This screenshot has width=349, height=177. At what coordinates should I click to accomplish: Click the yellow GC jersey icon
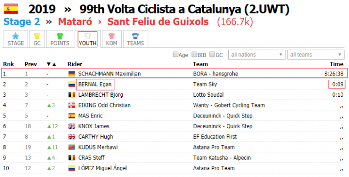37,36
